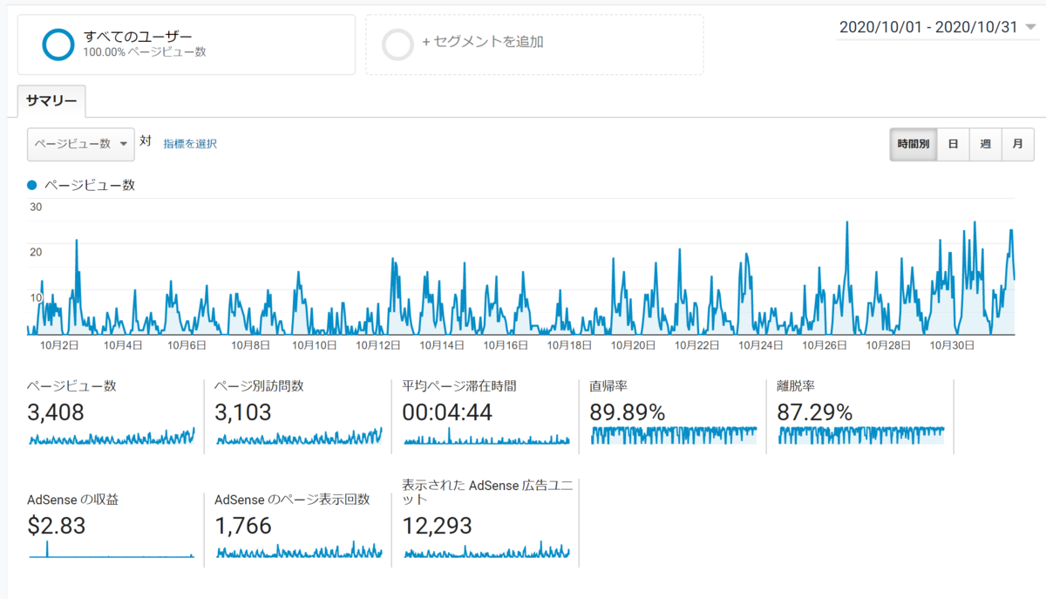Click the 3,408 page views value
The image size is (1046, 599).
pyautogui.click(x=56, y=412)
